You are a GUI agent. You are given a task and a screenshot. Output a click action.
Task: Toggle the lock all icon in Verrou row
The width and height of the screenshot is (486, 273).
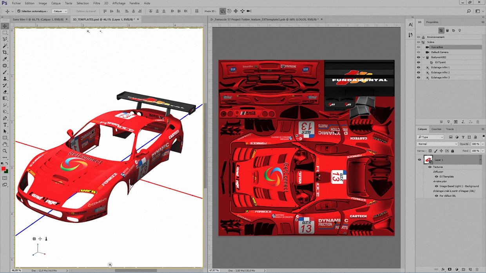point(453,151)
